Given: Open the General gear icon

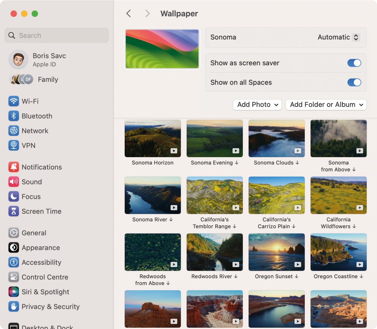Looking at the screenshot, I should [x=14, y=233].
